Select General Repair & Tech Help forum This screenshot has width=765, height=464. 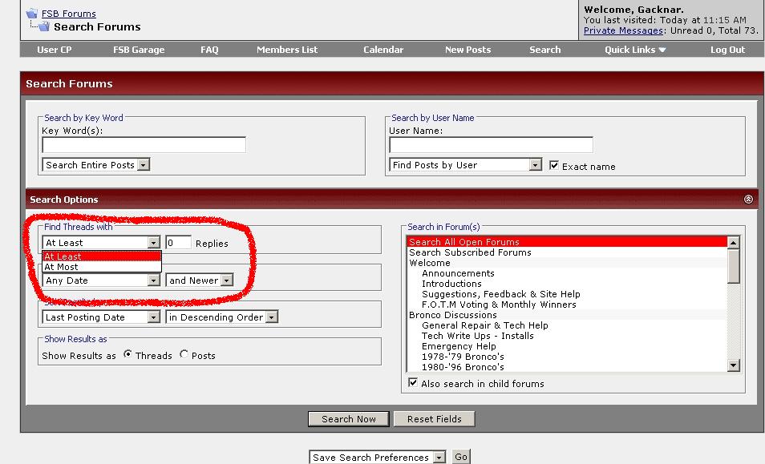pyautogui.click(x=567, y=325)
